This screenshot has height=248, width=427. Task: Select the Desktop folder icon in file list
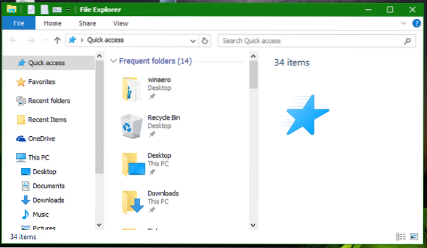pyautogui.click(x=133, y=164)
